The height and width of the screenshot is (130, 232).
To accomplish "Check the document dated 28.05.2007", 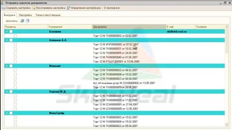I will click(15, 87).
